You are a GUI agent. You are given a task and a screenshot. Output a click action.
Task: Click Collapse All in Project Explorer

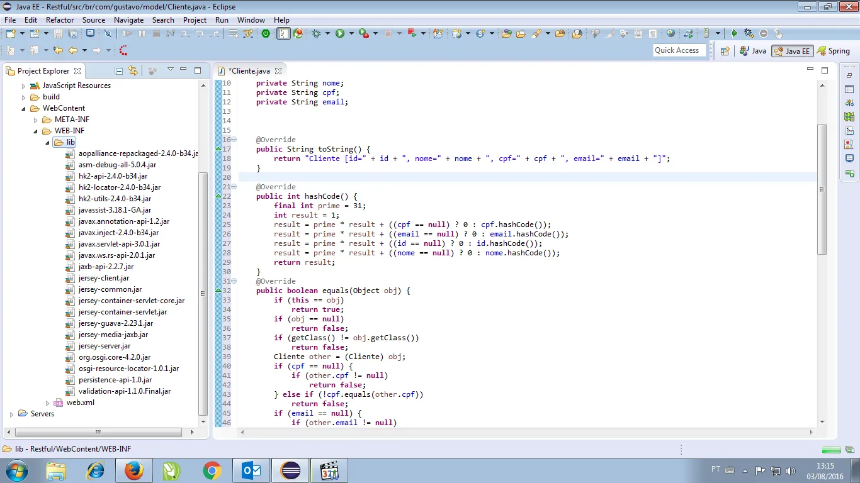point(119,71)
